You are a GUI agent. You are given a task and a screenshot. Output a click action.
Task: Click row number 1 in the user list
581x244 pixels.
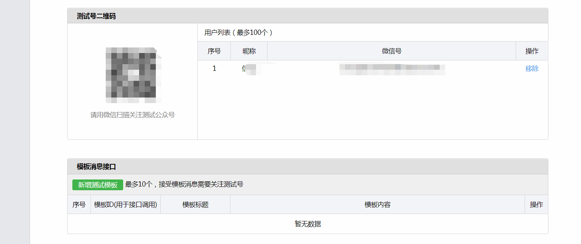(214, 69)
